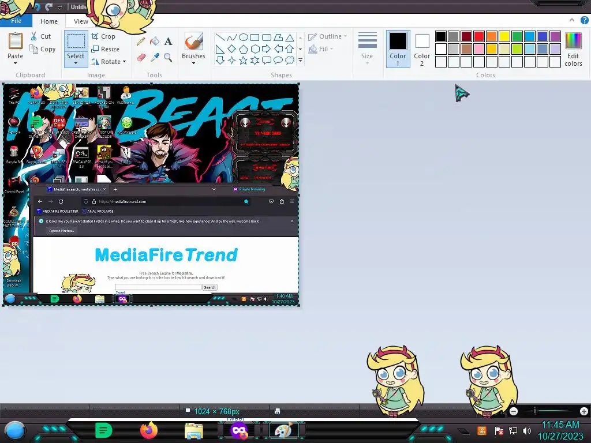Screen dimensions: 591x443
Task: Open the Paste dropdown arrow
Action: click(x=15, y=63)
